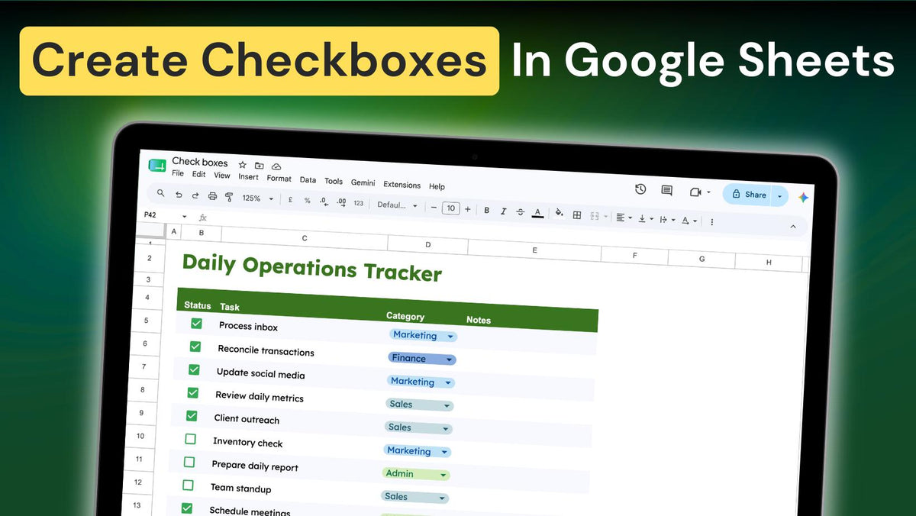Click the redo arrow
Viewport: 916px width, 516px height.
pos(195,195)
